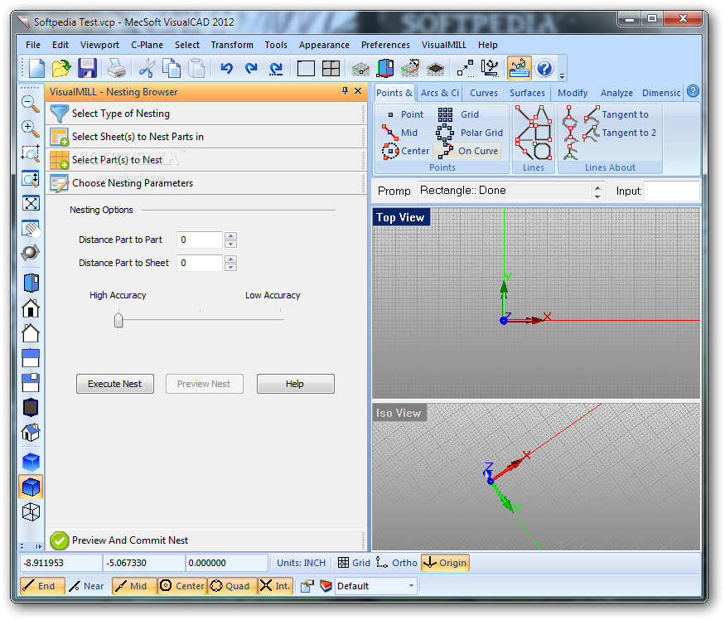Click the Copy icon
This screenshot has height=620, width=725.
[x=172, y=69]
